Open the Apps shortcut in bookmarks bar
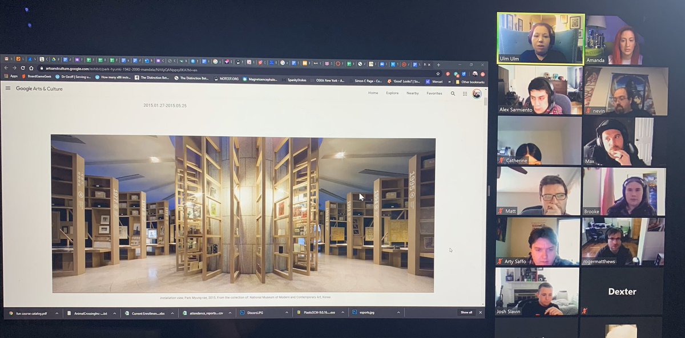685x338 pixels. pos(10,76)
